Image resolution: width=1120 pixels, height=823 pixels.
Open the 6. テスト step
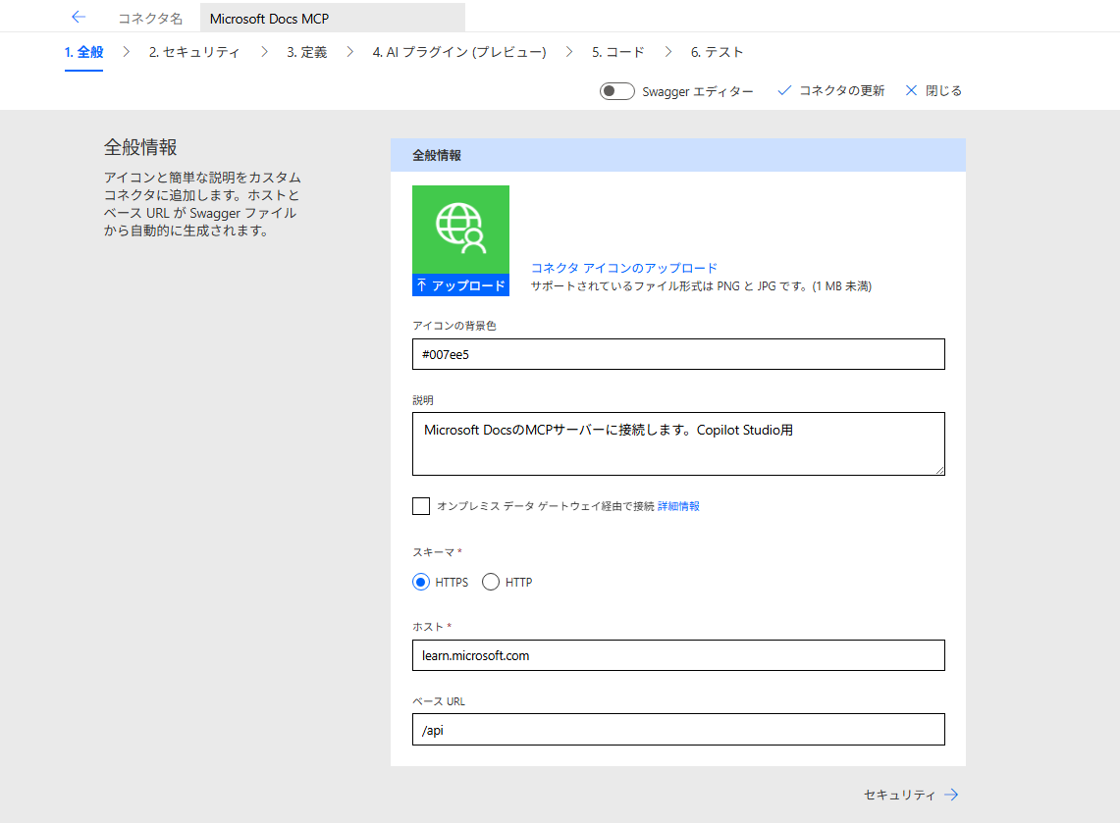pyautogui.click(x=718, y=52)
